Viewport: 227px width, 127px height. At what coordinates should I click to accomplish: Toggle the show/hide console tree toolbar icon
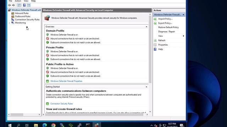[19, 5]
